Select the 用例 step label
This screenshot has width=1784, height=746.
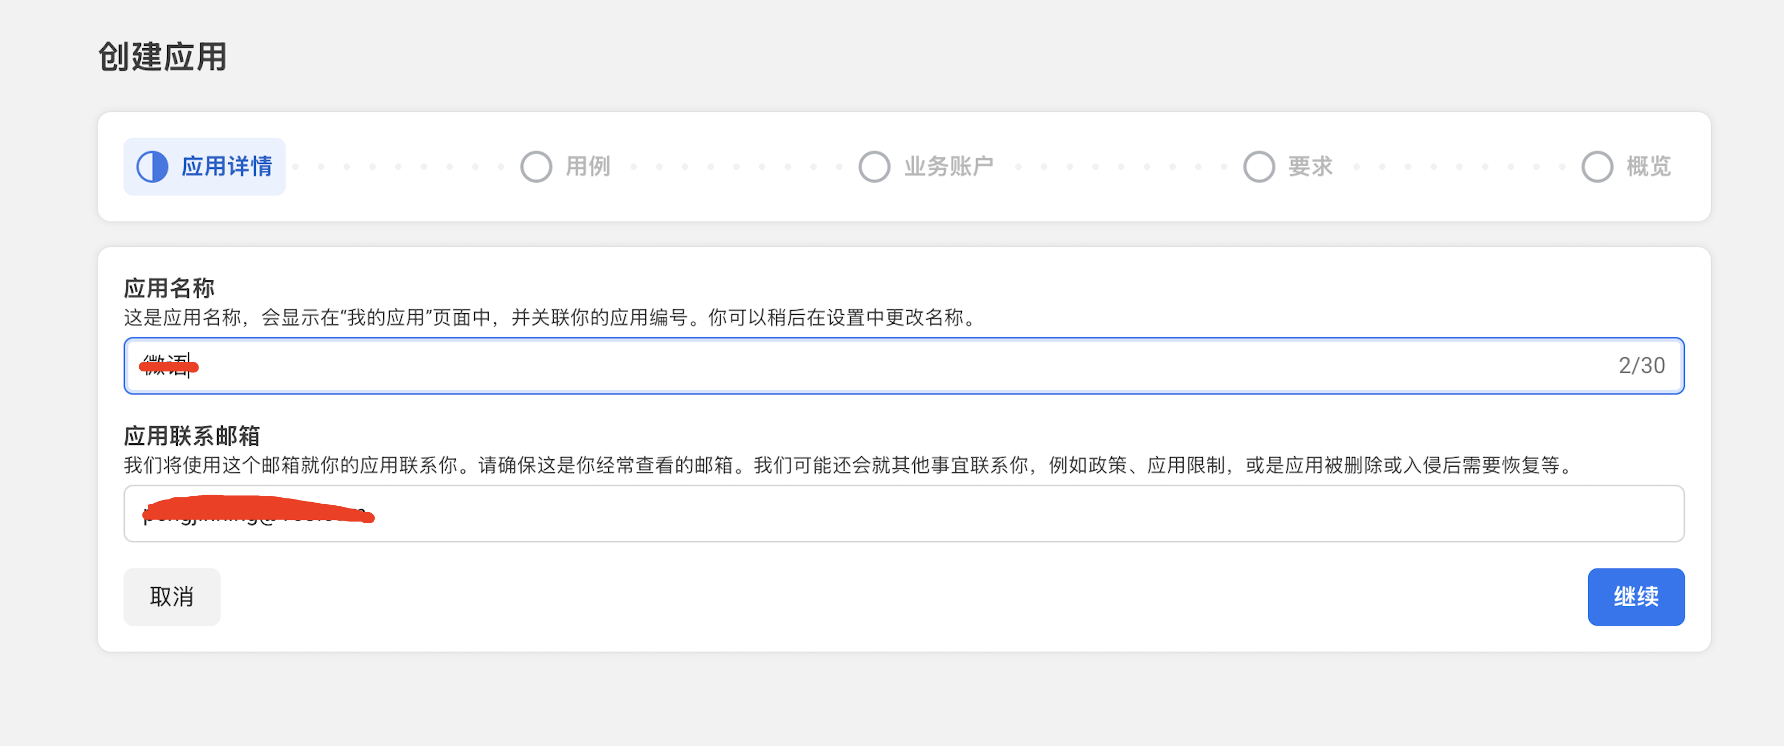pos(587,167)
